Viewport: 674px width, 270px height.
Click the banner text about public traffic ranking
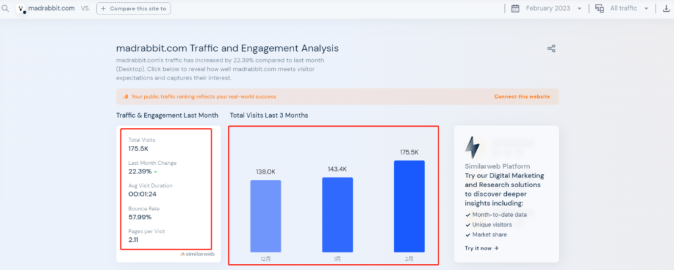click(x=204, y=97)
